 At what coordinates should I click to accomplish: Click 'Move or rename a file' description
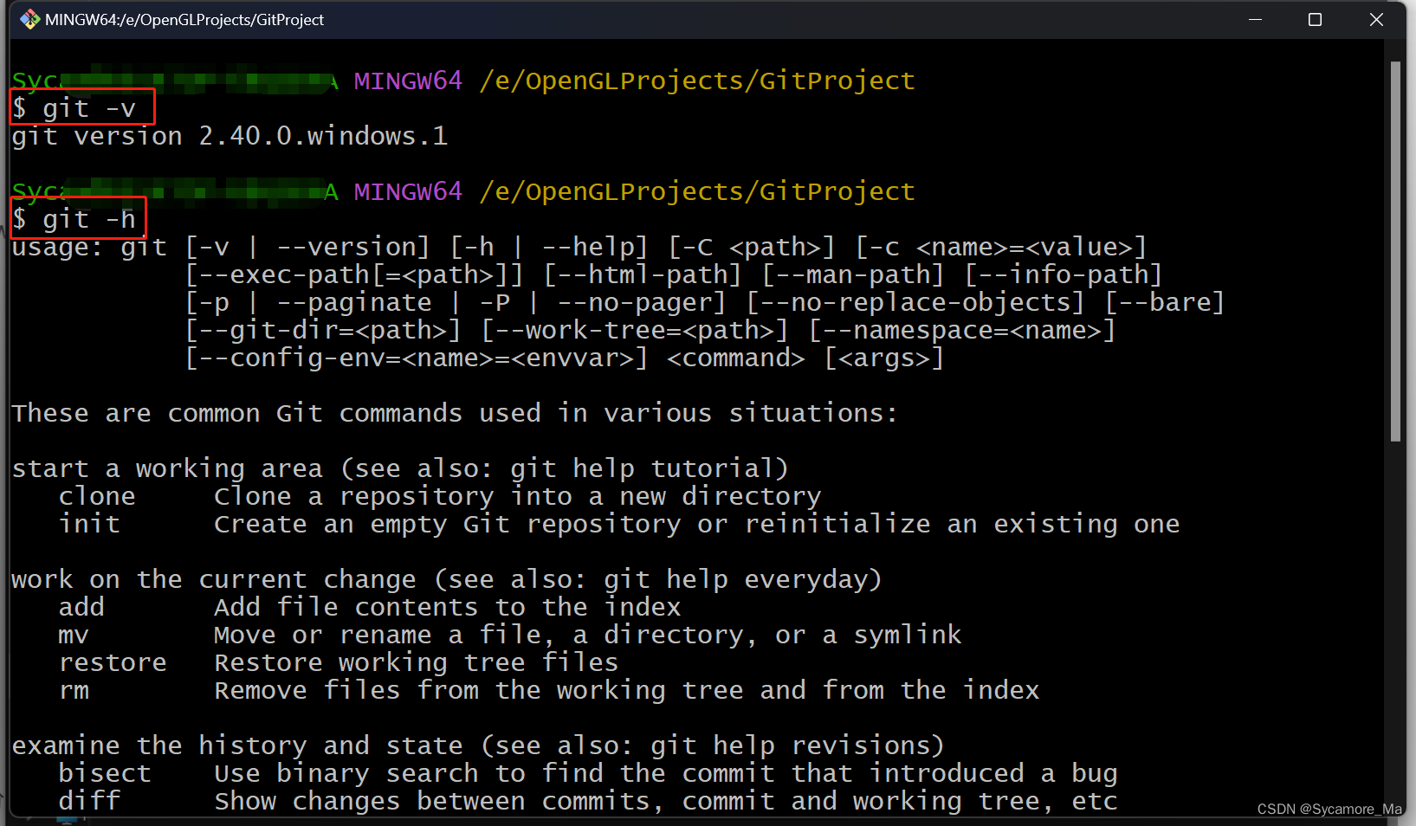tap(587, 635)
